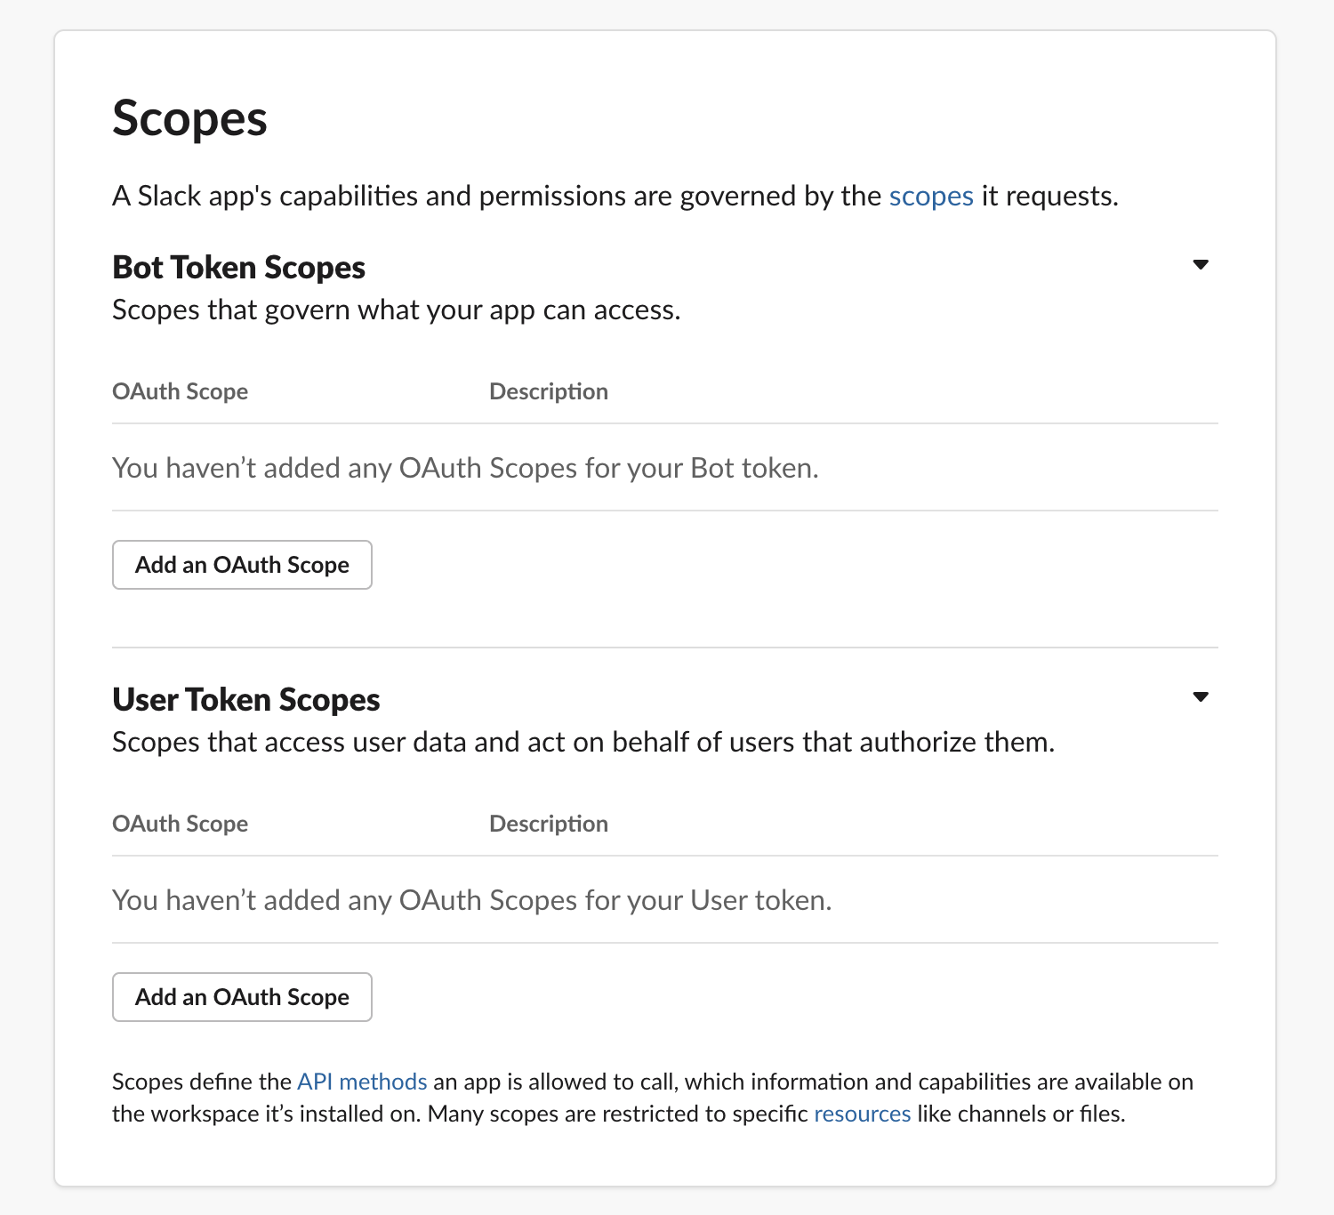Click subtitle about acting on behalf of users
Image resolution: width=1334 pixels, height=1215 pixels.
[583, 743]
